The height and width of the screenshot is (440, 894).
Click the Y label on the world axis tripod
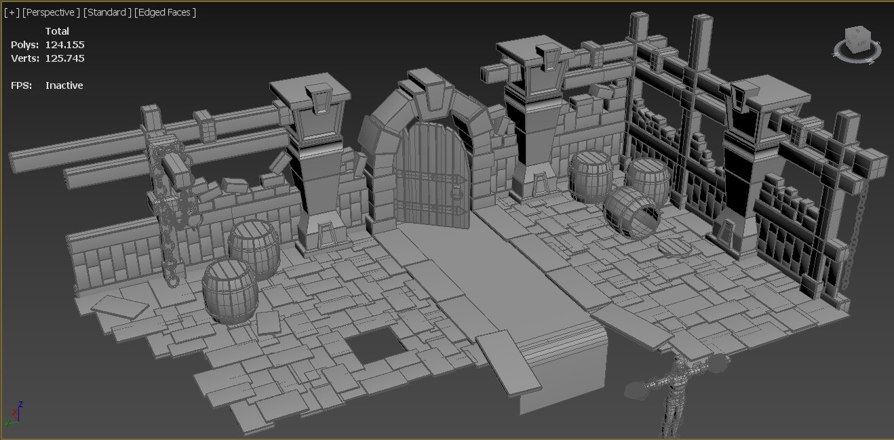point(7,423)
